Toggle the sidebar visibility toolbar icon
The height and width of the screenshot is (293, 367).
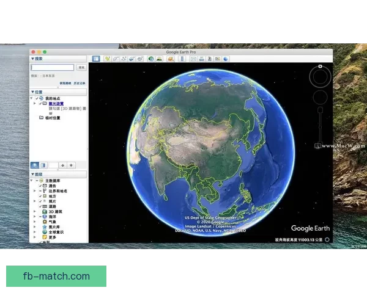(95, 59)
